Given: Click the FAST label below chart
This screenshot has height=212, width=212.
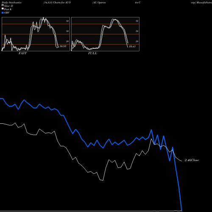Looking at the screenshot, I should pos(22,53).
